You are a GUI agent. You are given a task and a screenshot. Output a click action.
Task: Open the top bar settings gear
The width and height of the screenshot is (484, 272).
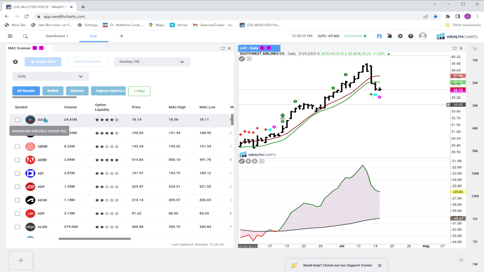400,36
